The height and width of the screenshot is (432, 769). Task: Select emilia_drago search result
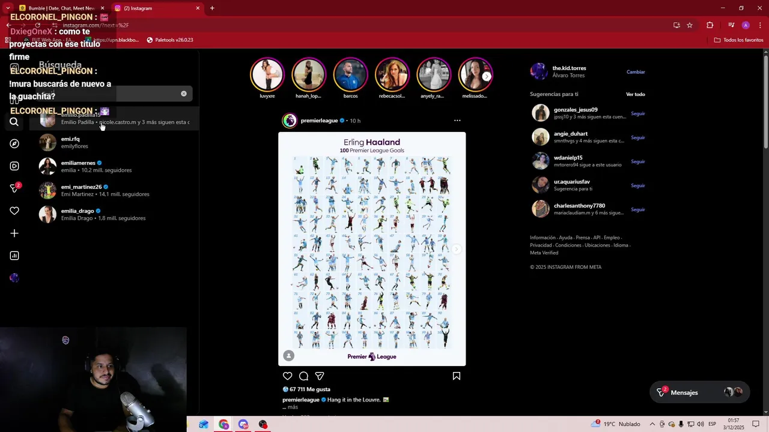pos(114,214)
